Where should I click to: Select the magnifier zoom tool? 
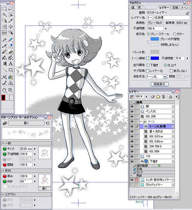point(11,90)
